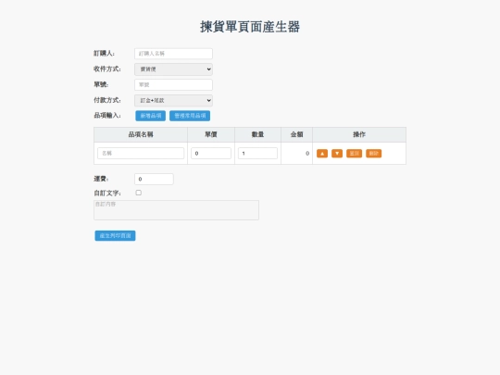Focus the 訂購人 name input

pos(173,54)
